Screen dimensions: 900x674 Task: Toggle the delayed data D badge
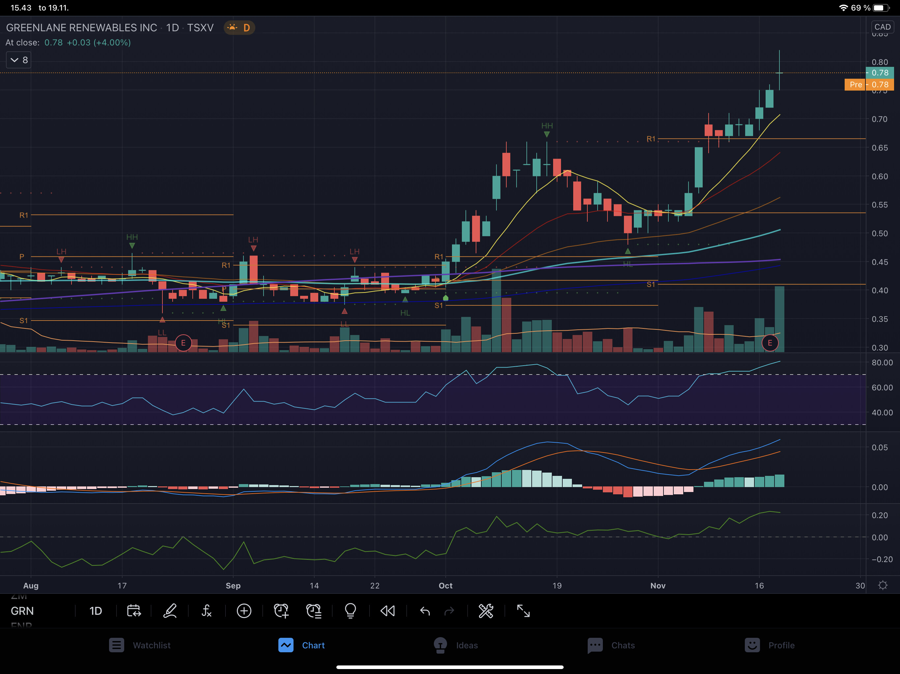[239, 28]
